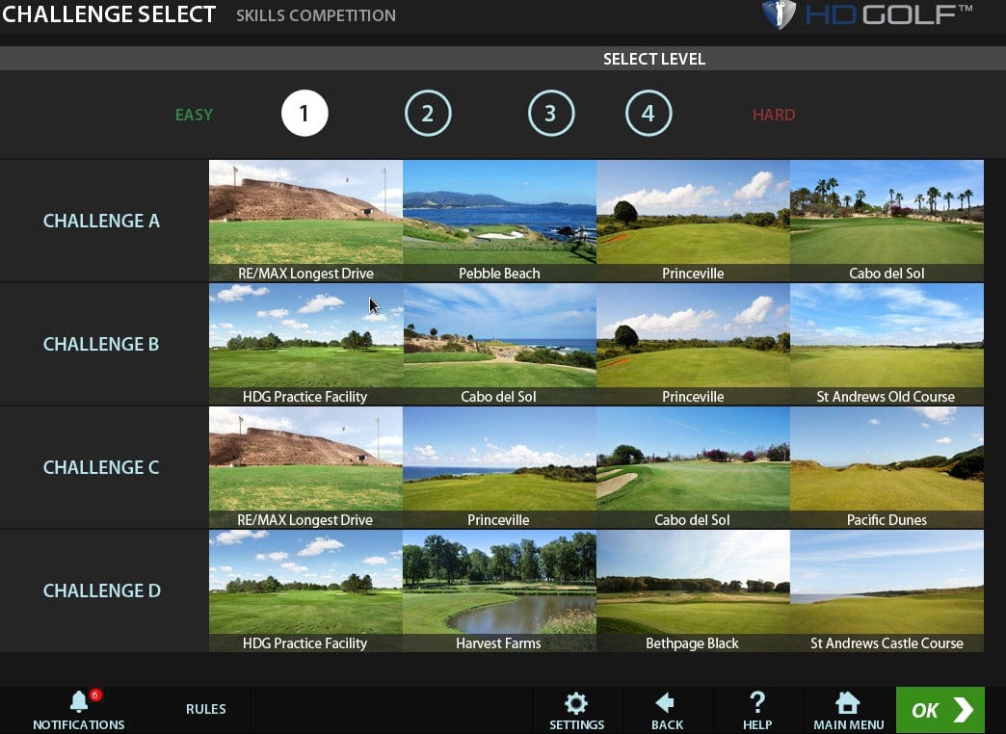Image resolution: width=1006 pixels, height=734 pixels.
Task: Pick St Andrews Old Course thumbnail
Action: (886, 343)
